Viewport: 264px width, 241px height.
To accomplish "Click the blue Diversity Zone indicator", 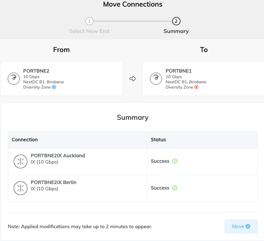I will [x=54, y=87].
